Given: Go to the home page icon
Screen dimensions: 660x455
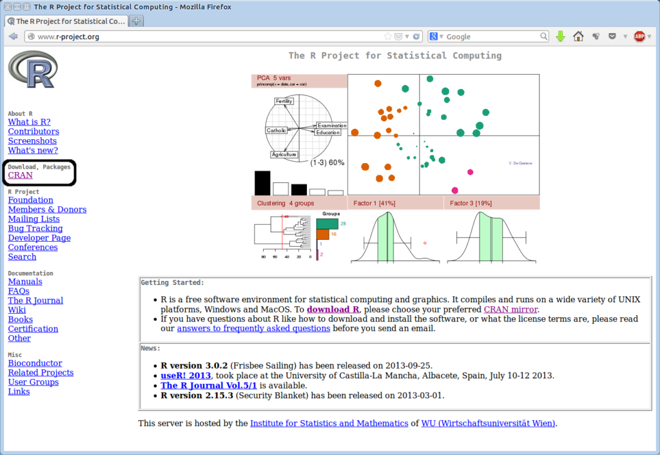Looking at the screenshot, I should 578,37.
